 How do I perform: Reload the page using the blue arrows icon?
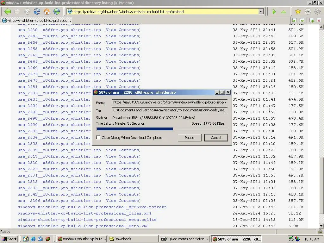pyautogui.click(x=37, y=12)
